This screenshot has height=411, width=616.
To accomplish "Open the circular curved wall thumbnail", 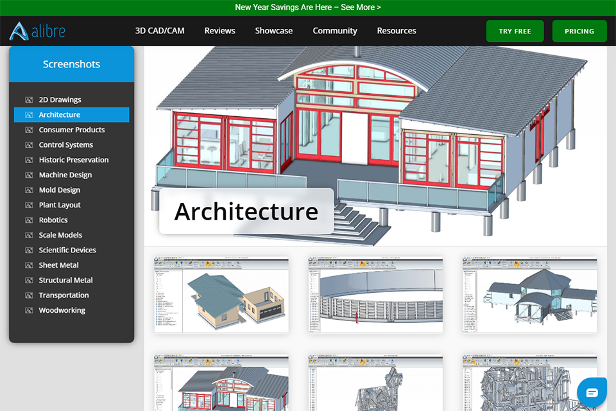I will (x=375, y=295).
